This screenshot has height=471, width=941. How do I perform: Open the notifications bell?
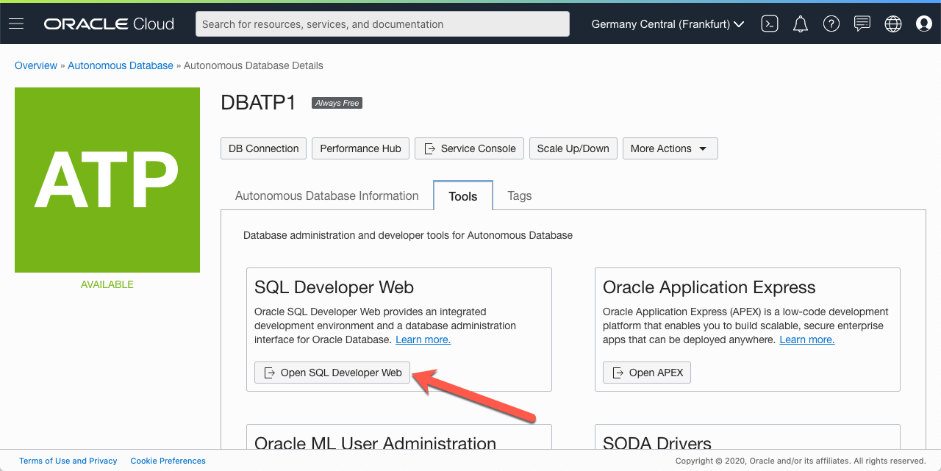801,24
